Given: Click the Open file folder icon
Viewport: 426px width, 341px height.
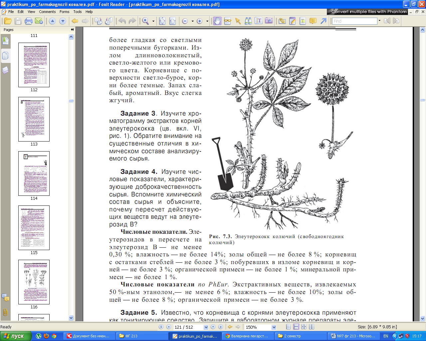Looking at the screenshot, I should tap(8, 21).
